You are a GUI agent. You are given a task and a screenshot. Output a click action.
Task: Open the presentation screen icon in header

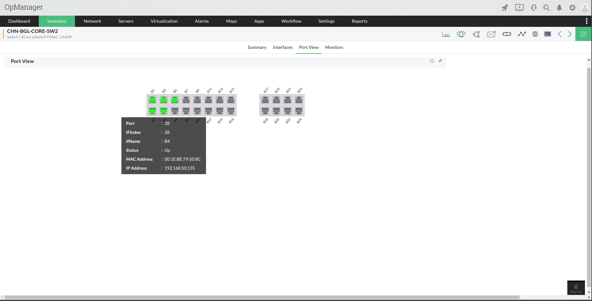(519, 8)
